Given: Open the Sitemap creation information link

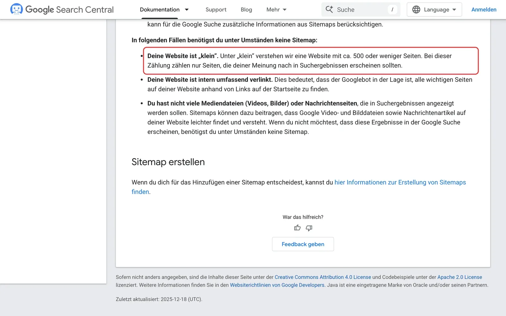Looking at the screenshot, I should click(x=400, y=182).
